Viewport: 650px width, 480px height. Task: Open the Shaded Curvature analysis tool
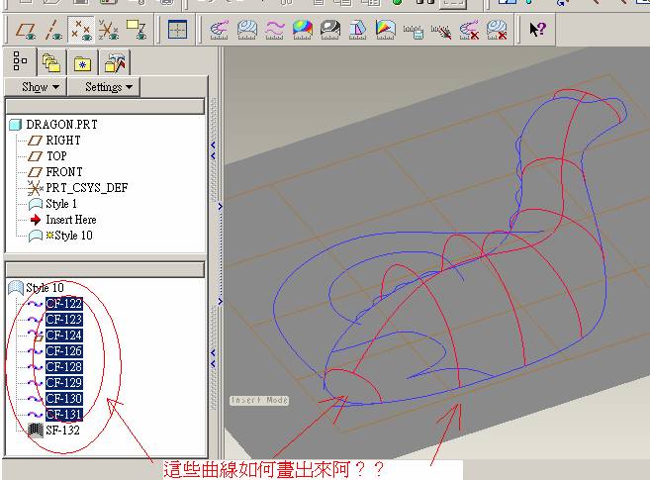pos(303,30)
